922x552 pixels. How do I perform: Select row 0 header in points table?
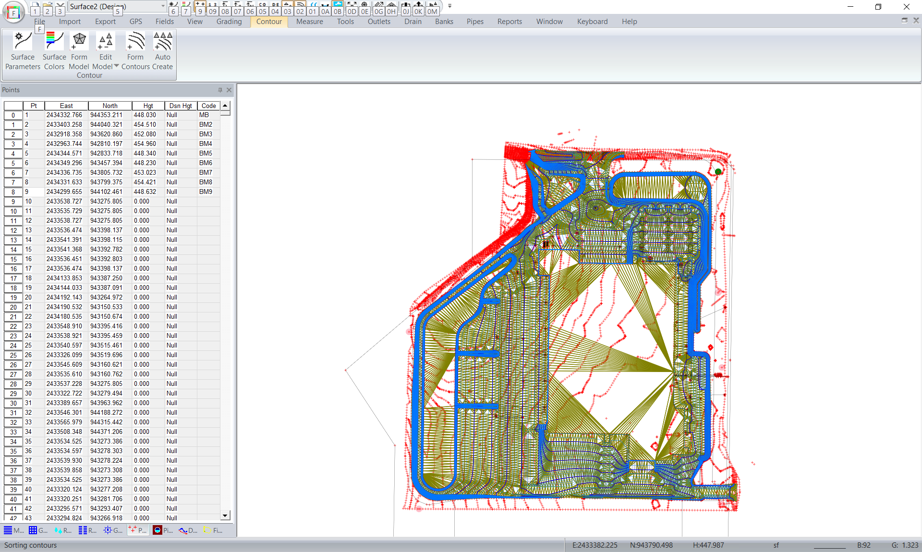tap(13, 115)
